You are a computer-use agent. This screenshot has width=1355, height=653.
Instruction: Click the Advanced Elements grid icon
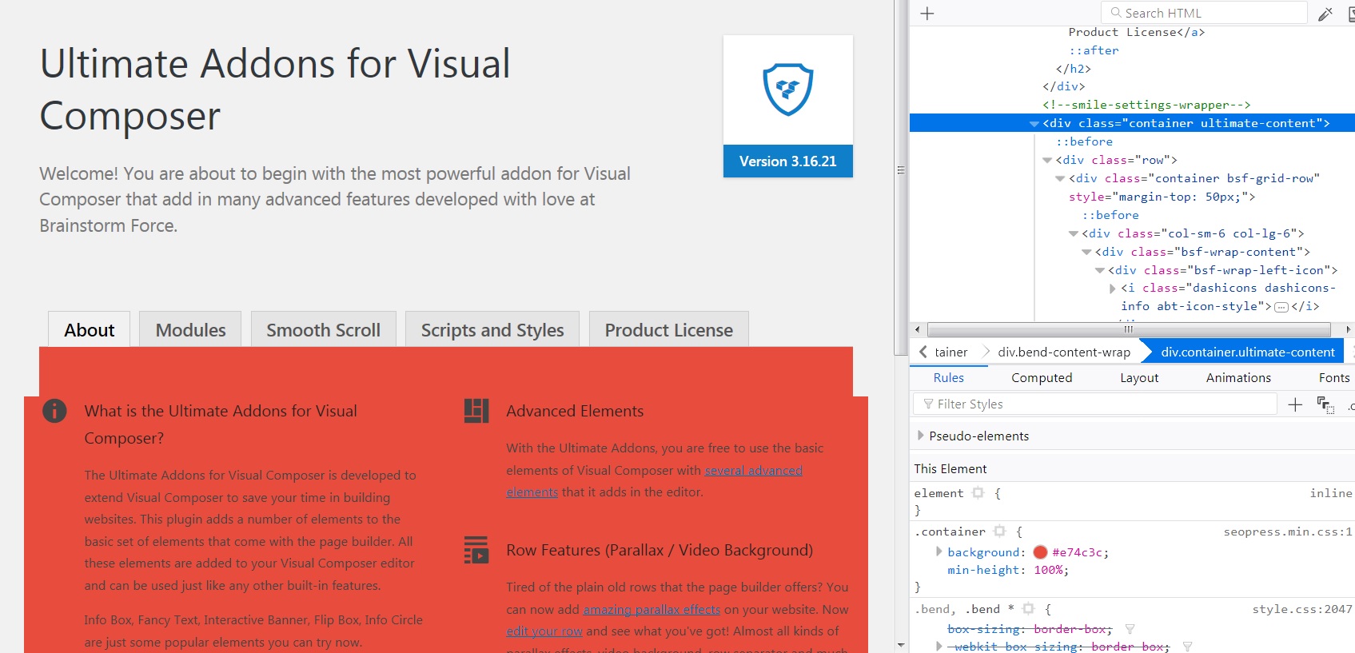(x=476, y=411)
